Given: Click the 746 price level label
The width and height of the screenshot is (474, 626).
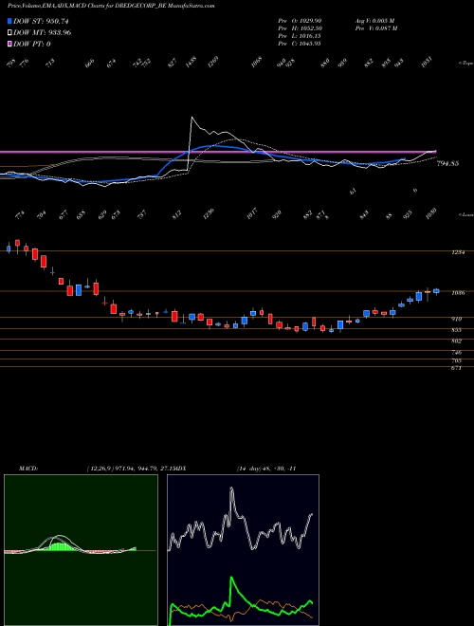Looking at the screenshot, I should (456, 352).
